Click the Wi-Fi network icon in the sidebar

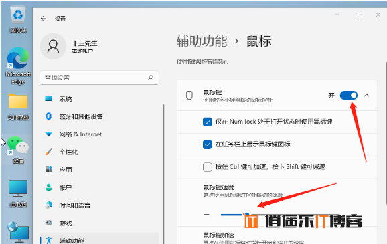point(49,134)
